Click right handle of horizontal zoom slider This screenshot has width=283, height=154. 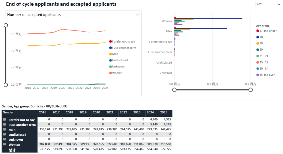[x=251, y=90]
